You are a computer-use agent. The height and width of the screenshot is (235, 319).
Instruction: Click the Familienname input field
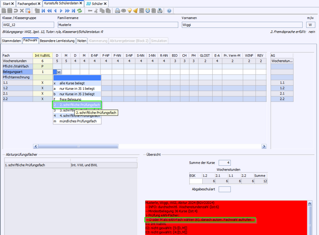point(115,24)
